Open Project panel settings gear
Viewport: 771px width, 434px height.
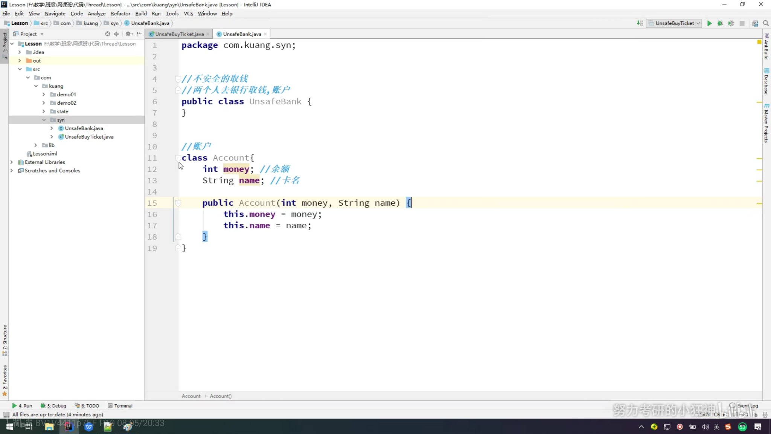pyautogui.click(x=128, y=34)
